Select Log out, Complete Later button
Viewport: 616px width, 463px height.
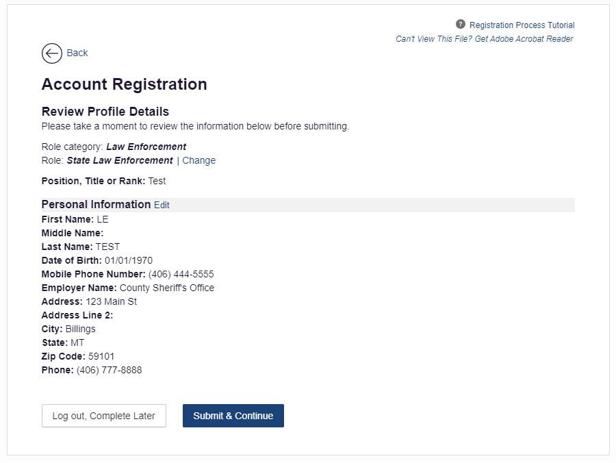104,416
